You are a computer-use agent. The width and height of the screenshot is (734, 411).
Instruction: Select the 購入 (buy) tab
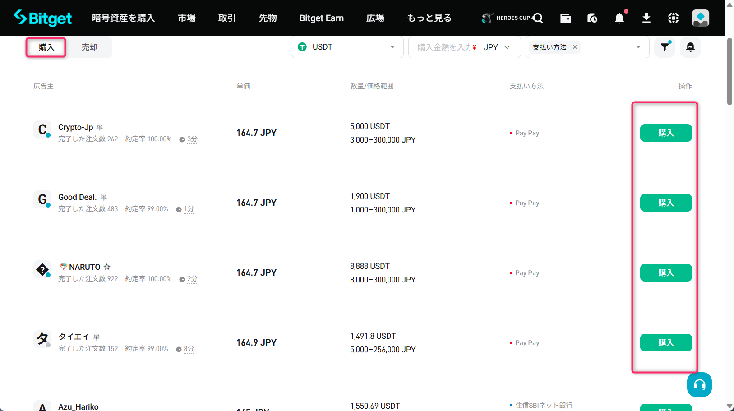click(46, 47)
